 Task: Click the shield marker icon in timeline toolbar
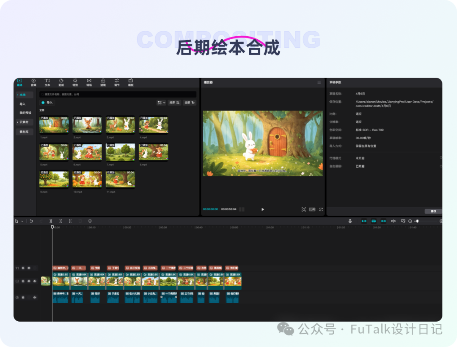(x=90, y=221)
